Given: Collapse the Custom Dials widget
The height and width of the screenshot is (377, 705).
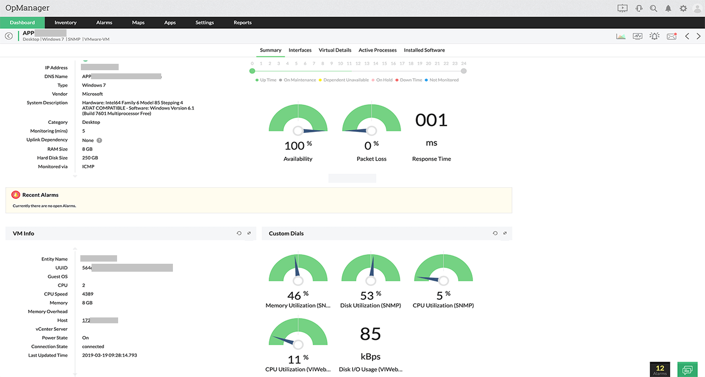Looking at the screenshot, I should 505,233.
